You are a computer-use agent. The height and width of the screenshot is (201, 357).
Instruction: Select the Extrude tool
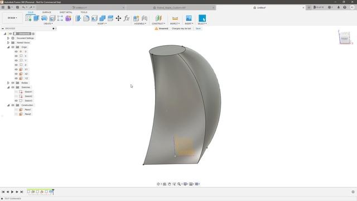point(36,18)
